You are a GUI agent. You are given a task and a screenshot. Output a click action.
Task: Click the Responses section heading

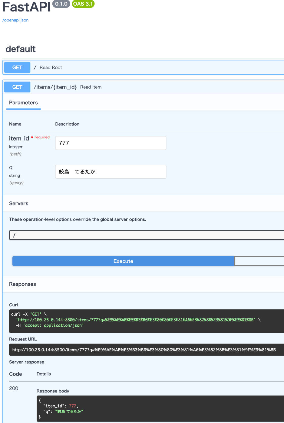click(22, 284)
